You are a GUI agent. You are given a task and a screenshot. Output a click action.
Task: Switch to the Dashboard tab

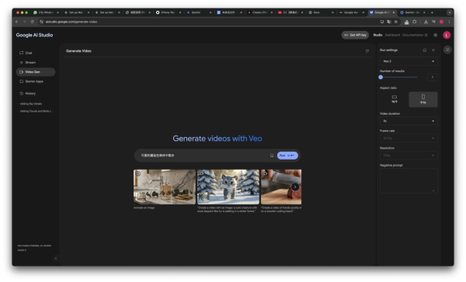click(x=392, y=35)
